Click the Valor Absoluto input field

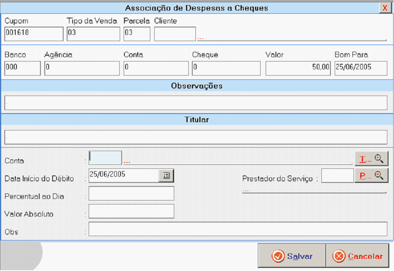(131, 211)
